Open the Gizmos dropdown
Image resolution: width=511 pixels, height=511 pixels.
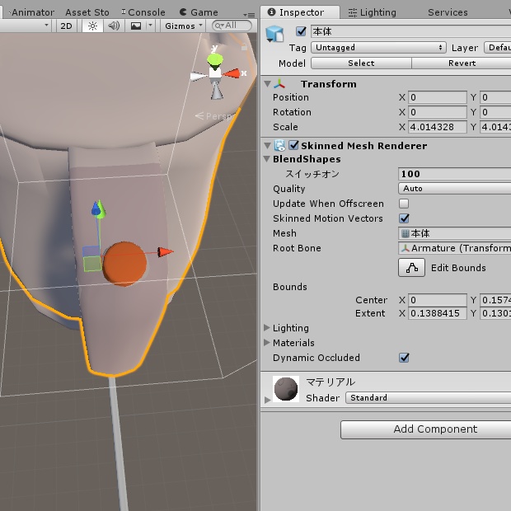pyautogui.click(x=184, y=26)
